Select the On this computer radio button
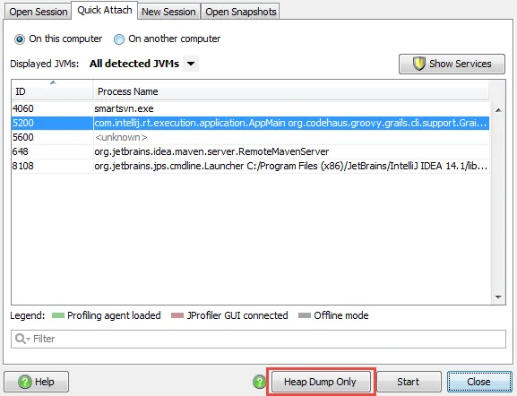Viewport: 517px width, 396px height. [20, 39]
